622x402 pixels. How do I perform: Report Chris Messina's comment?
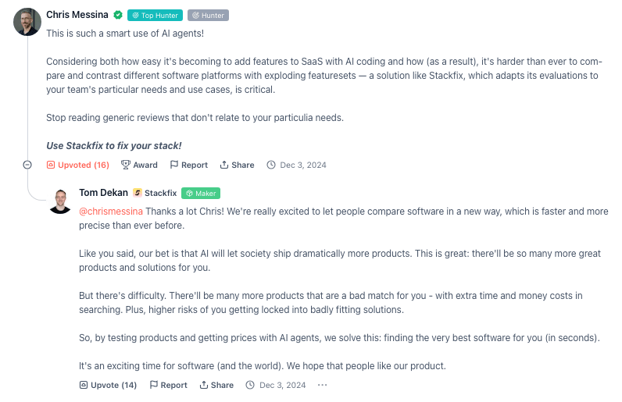tap(189, 165)
